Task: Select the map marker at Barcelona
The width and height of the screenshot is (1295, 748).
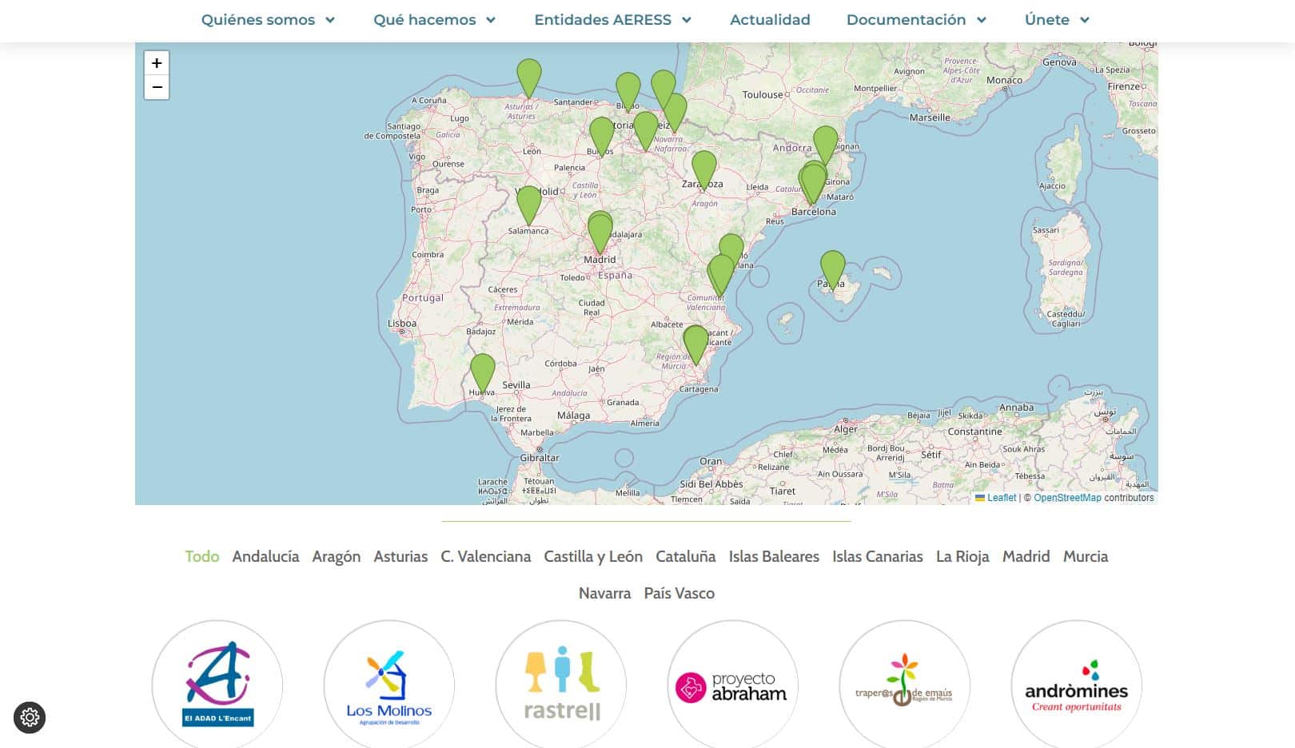Action: (813, 184)
